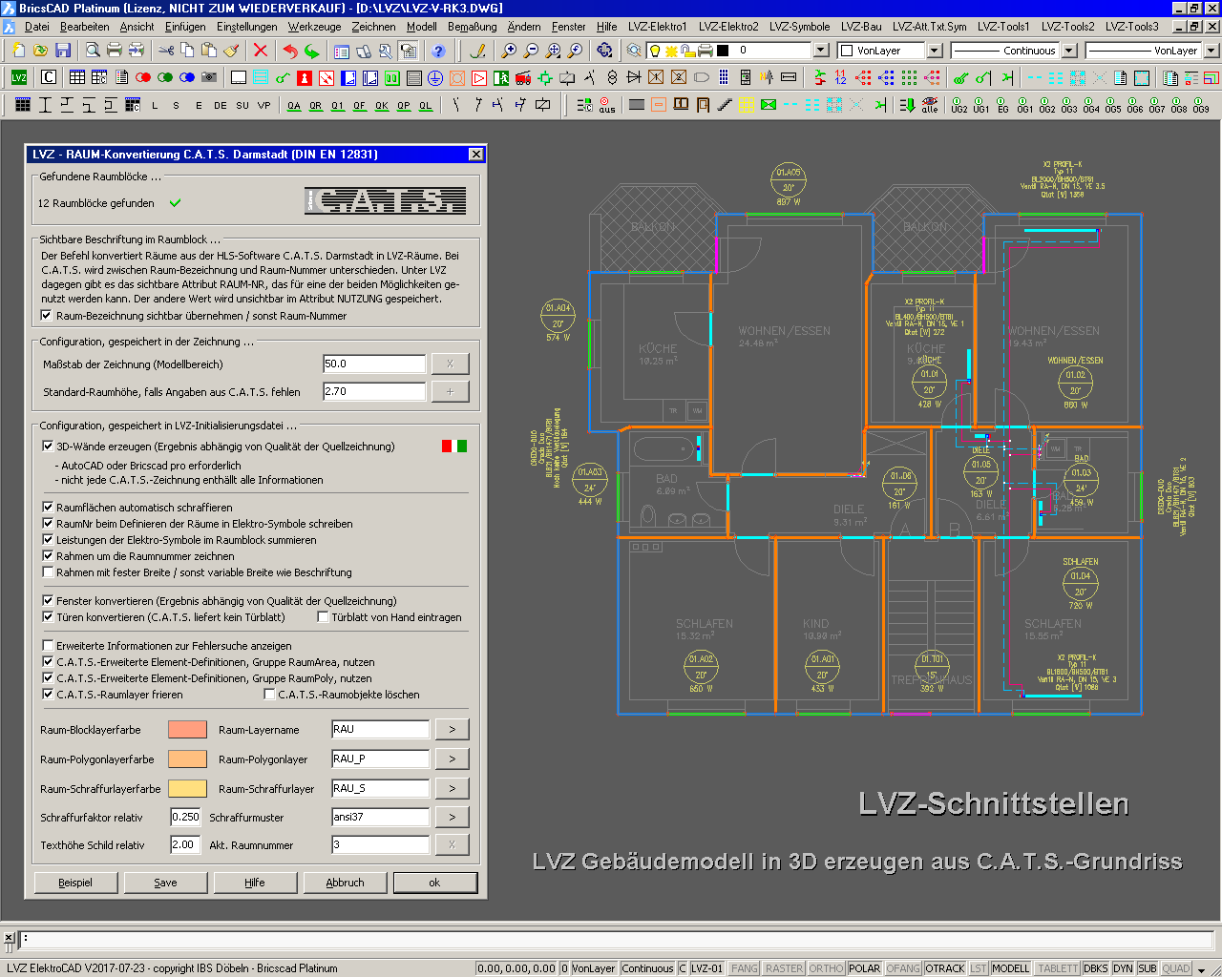Click the red Undo arrow icon
The image size is (1222, 977).
click(290, 51)
